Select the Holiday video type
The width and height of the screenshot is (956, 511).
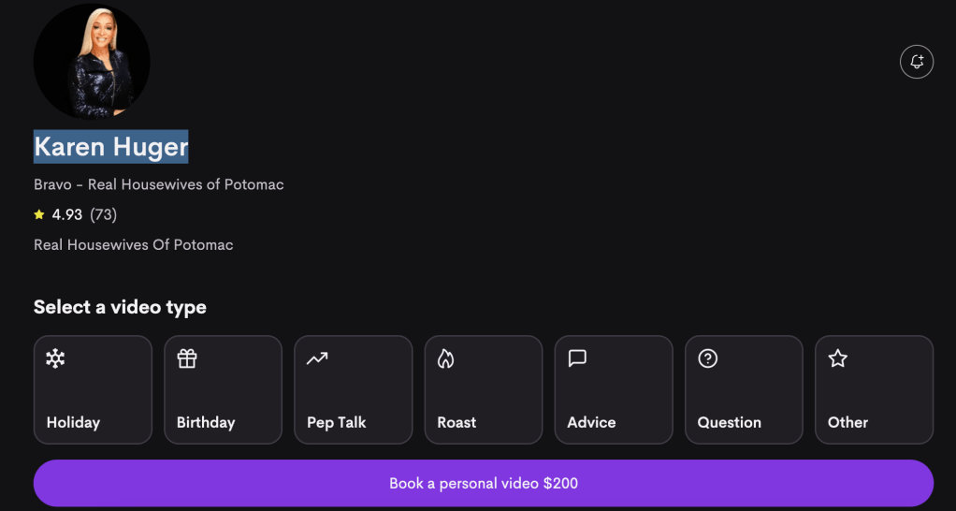(93, 389)
